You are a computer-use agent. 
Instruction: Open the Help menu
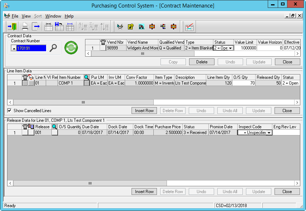[x=69, y=16]
